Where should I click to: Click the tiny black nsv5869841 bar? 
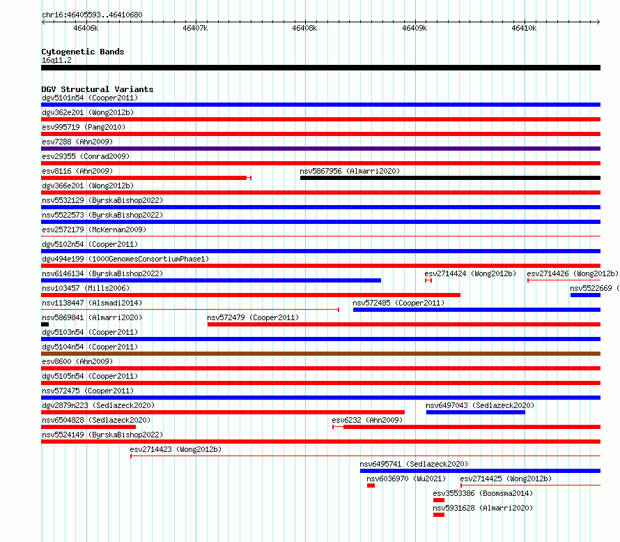click(x=45, y=324)
